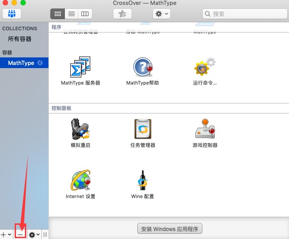
Task: Click the COLLECTIONS sidebar heading
Action: point(20,28)
